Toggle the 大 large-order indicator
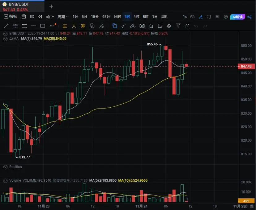Screen dimensions: 256x210 [74, 26]
